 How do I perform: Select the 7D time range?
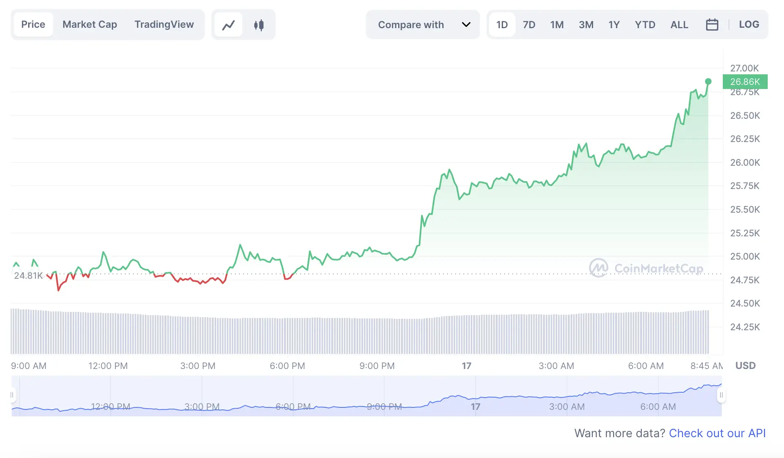click(529, 25)
